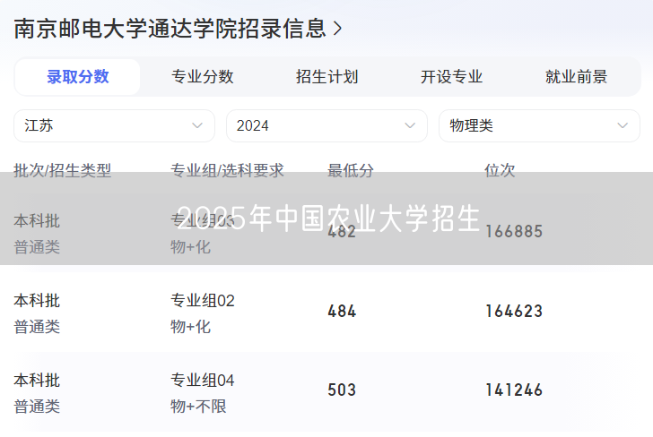
Task: Click the lowest score 484
Action: point(342,312)
